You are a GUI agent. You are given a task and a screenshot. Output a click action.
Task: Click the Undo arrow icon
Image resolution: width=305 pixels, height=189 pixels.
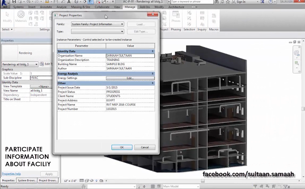29,2
